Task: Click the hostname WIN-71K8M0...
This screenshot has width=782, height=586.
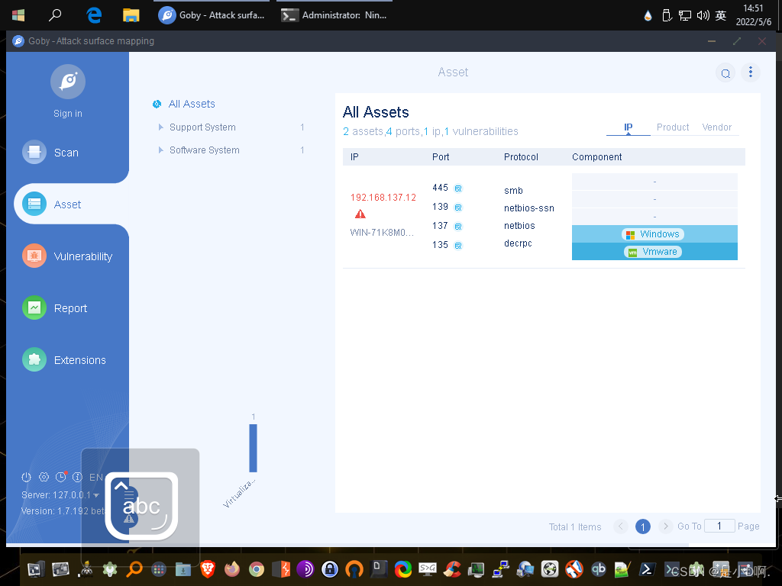Action: point(382,232)
